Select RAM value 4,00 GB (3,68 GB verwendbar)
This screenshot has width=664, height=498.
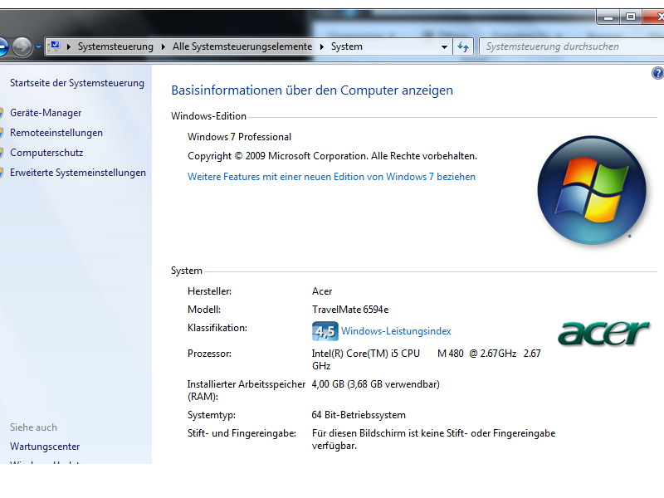tap(376, 384)
